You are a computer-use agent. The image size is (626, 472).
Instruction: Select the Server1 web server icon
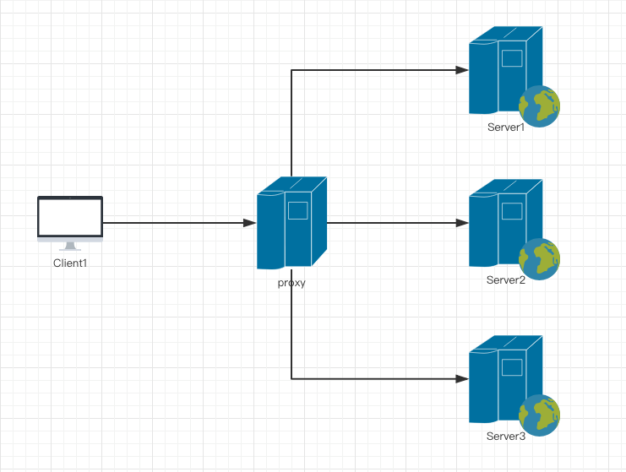coord(514,77)
